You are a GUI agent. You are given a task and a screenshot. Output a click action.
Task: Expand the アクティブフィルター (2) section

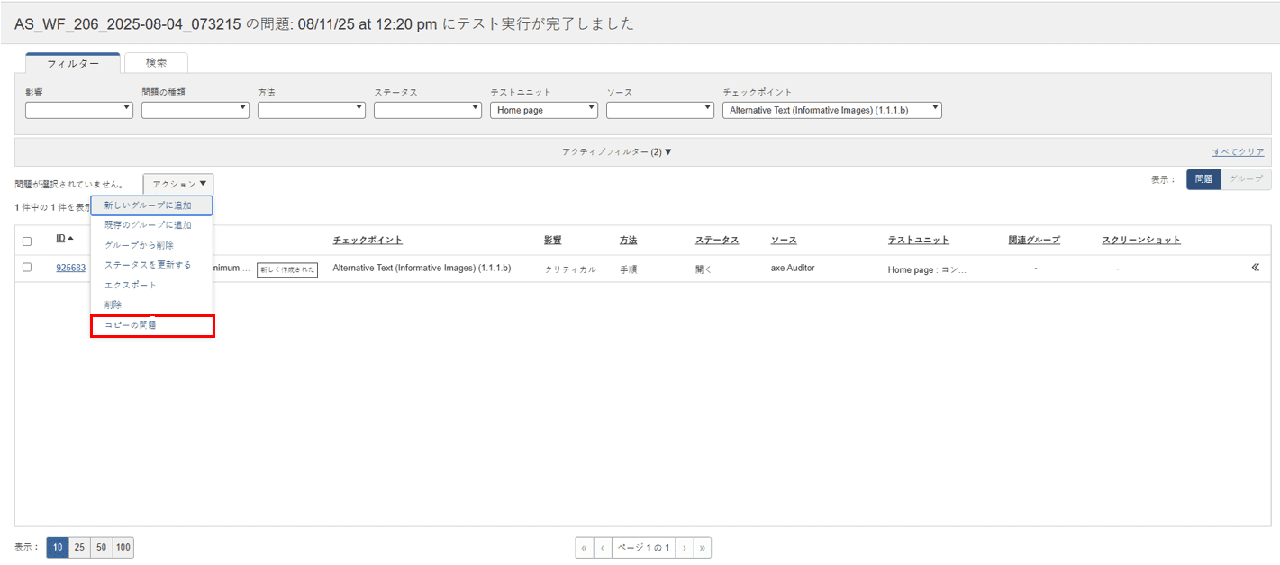616,152
